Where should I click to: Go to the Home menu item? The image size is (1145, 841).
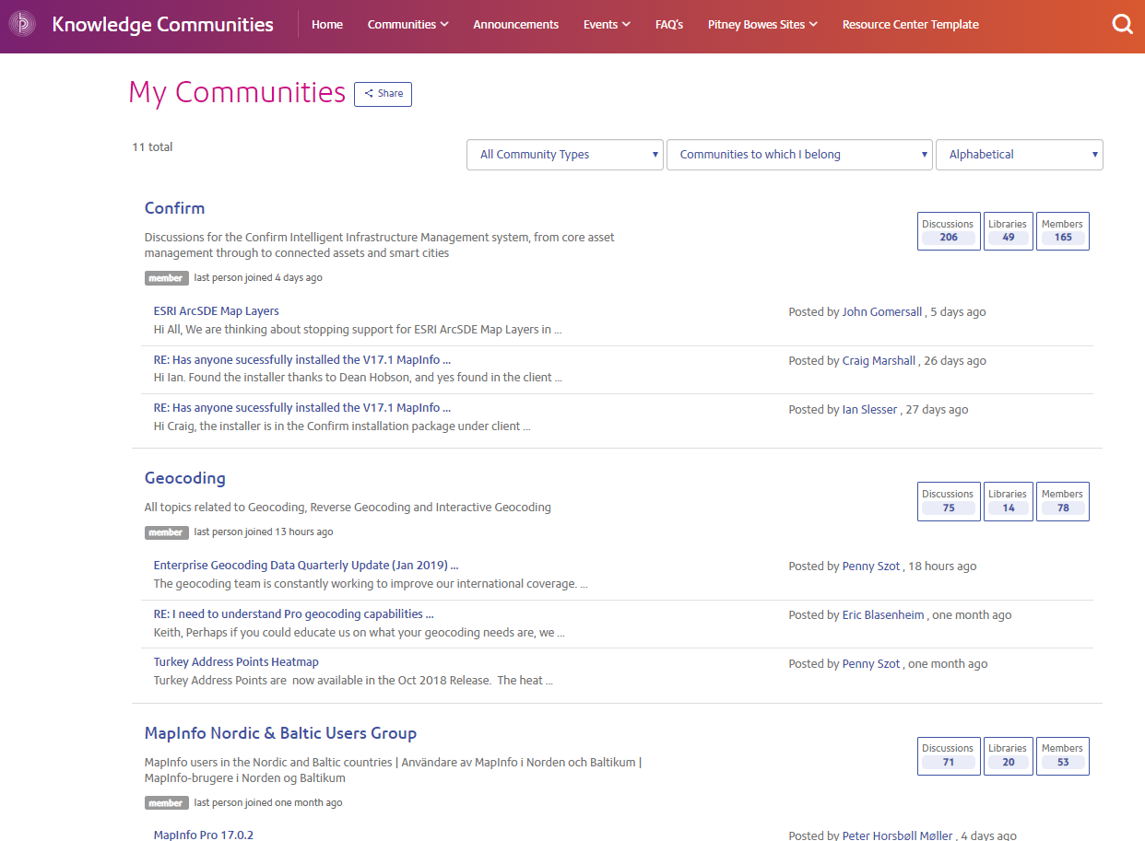[327, 25]
